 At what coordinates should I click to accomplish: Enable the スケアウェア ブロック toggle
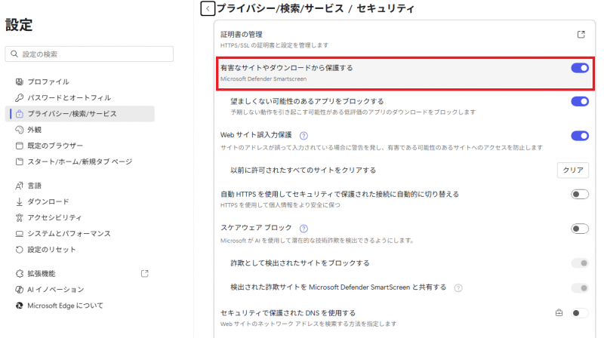pos(579,229)
